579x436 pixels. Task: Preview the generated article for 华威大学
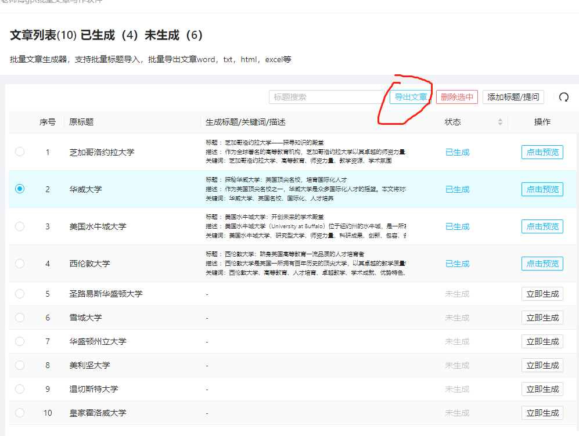[542, 189]
